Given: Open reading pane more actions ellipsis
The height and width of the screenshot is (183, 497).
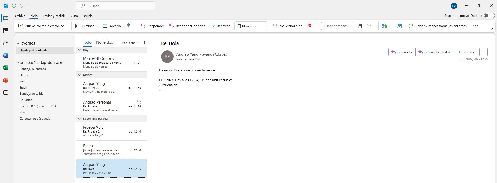Looking at the screenshot, I should (483, 52).
